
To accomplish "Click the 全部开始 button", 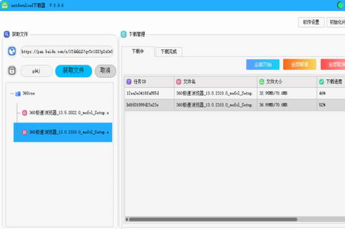I will point(263,65).
